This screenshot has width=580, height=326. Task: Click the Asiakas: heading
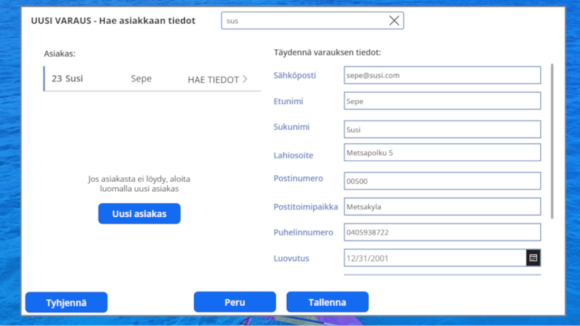[x=59, y=54]
